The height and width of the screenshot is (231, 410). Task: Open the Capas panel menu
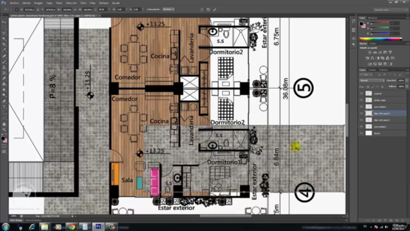407,70
